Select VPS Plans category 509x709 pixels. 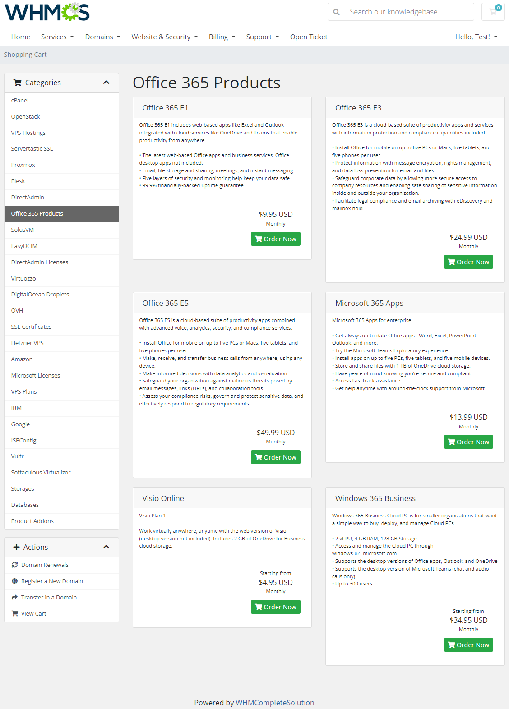point(62,392)
